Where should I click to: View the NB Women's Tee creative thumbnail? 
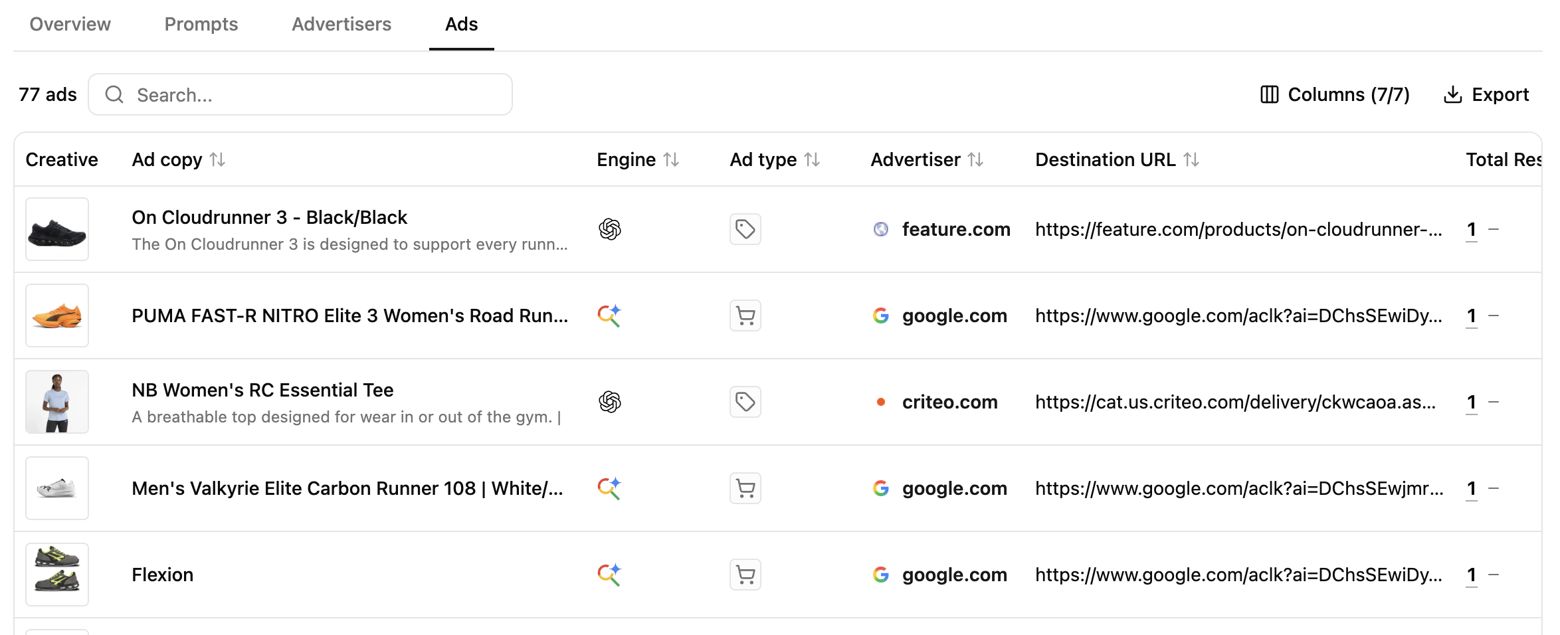[57, 402]
